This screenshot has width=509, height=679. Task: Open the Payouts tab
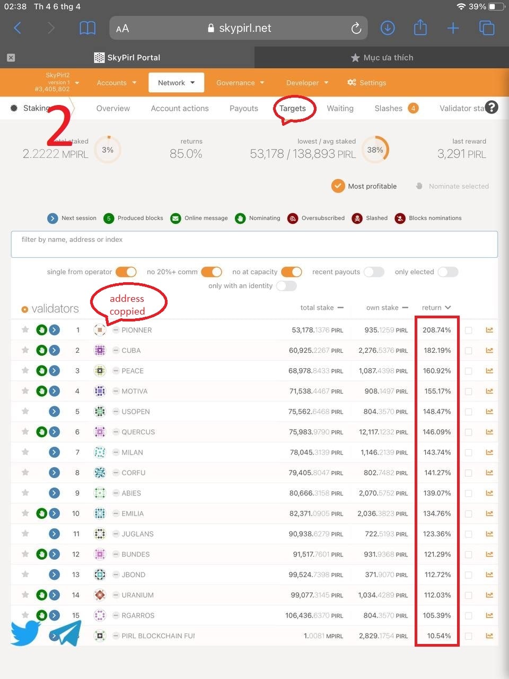coord(243,108)
